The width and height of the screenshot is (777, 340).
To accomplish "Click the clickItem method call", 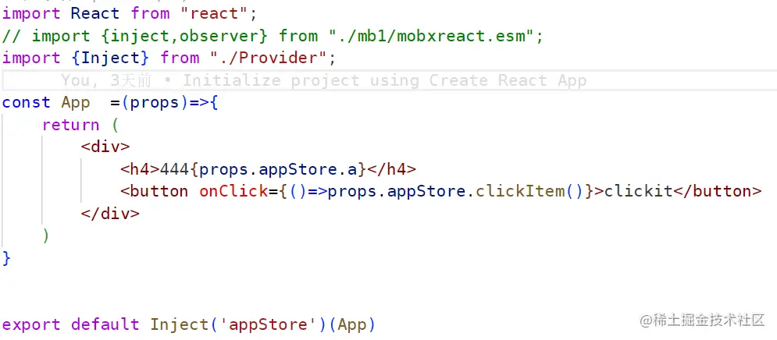I will tap(520, 192).
